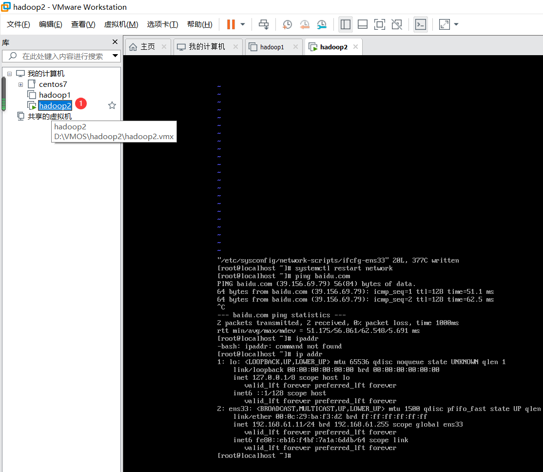Open the 文件(F) menu
Viewport: 543px width, 472px height.
pos(19,24)
